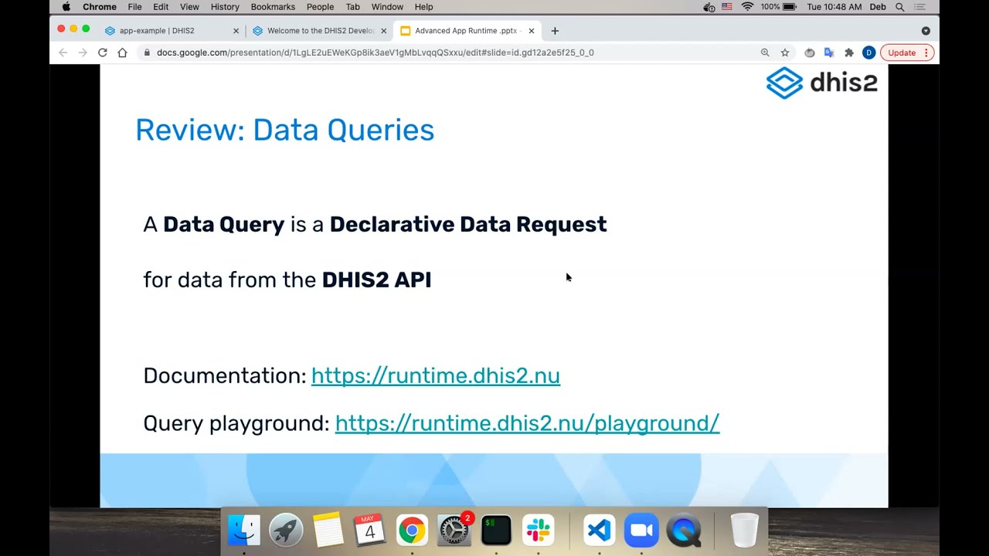Open Google Chrome from the Dock
Viewport: 989px width, 556px height.
tap(412, 531)
